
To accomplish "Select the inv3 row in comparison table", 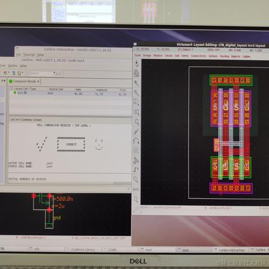I will click(x=70, y=94).
